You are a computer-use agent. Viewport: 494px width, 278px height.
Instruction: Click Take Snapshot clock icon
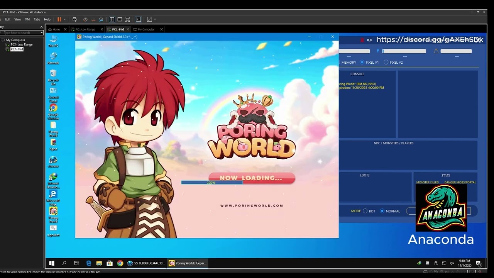[x=85, y=19]
